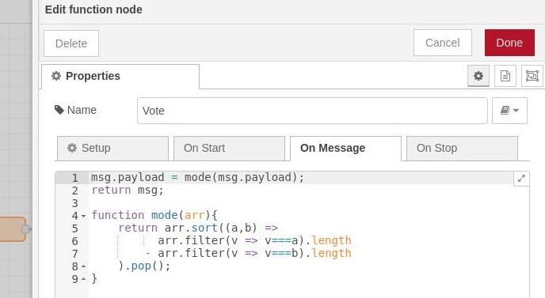Toggle fold marker at line 8

[84, 266]
